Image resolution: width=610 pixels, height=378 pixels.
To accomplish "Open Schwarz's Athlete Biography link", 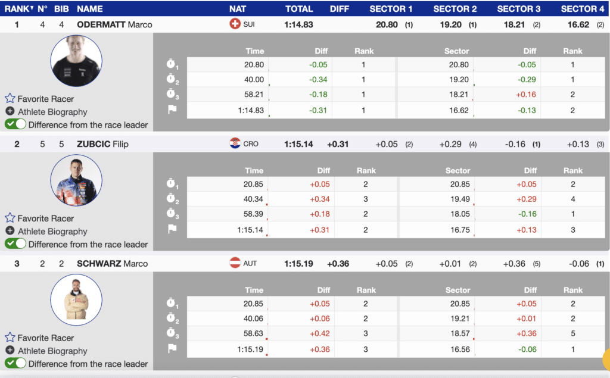I will [x=52, y=351].
